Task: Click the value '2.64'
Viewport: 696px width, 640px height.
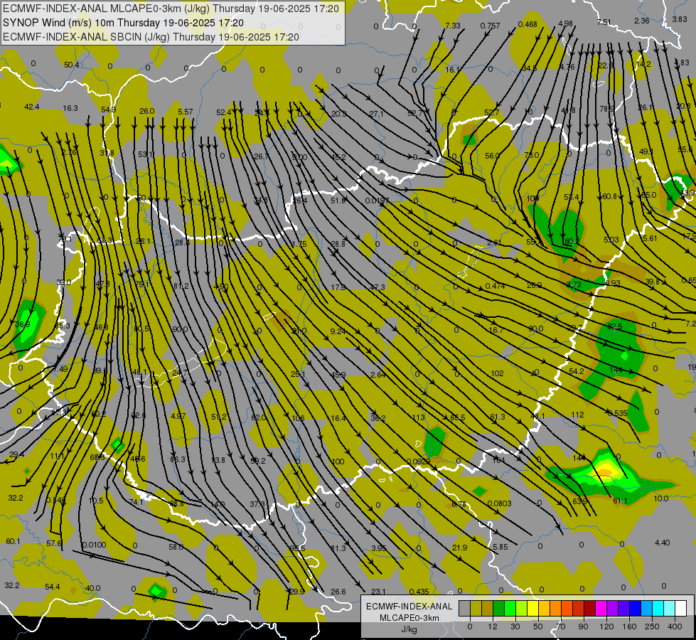Action: point(378,375)
